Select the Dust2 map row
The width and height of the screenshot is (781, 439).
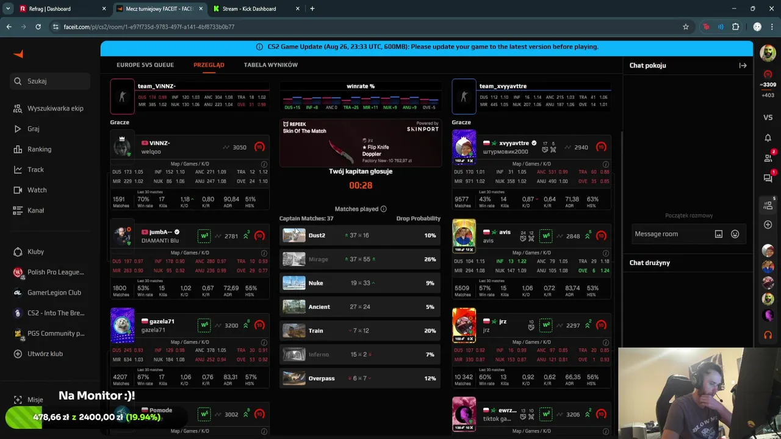point(360,235)
